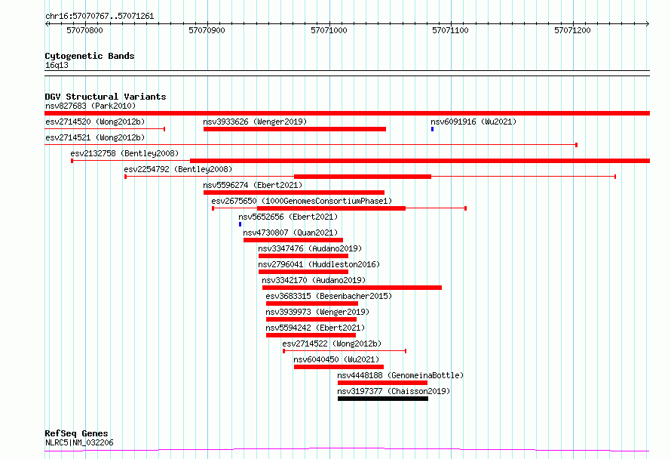
Task: Select the esv2714522 thin red line
Action: [x=345, y=351]
